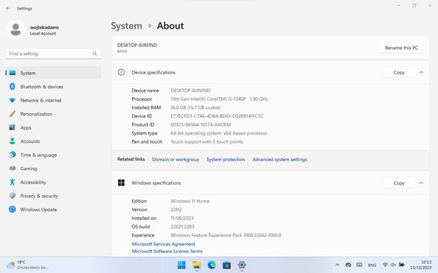
Task: Open the wojtekadams user avatar
Action: coord(15,29)
